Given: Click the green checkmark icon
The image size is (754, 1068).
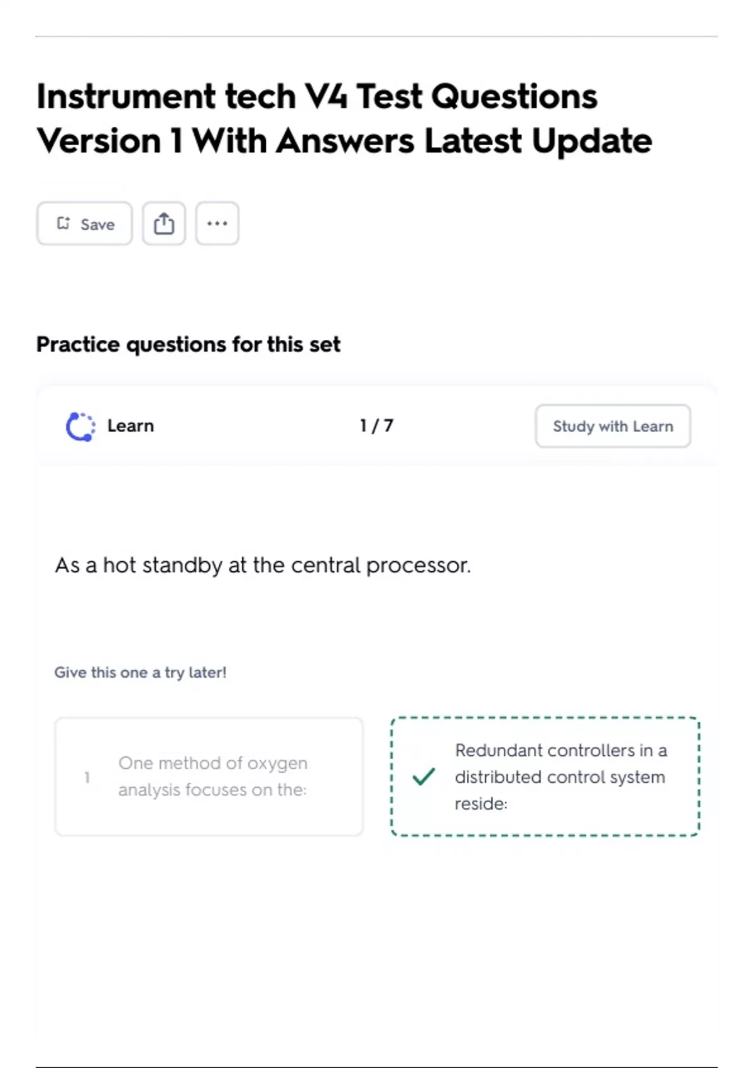Looking at the screenshot, I should click(423, 777).
